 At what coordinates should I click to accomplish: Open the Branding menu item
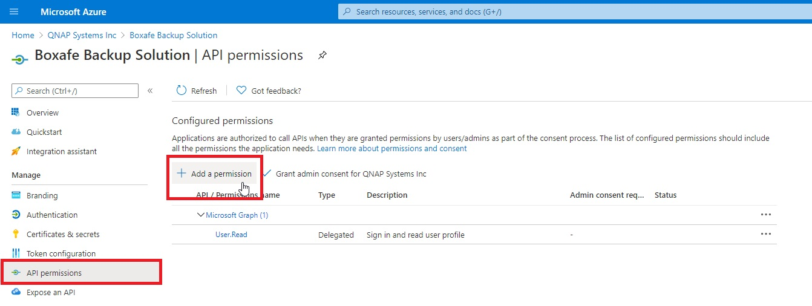[42, 195]
